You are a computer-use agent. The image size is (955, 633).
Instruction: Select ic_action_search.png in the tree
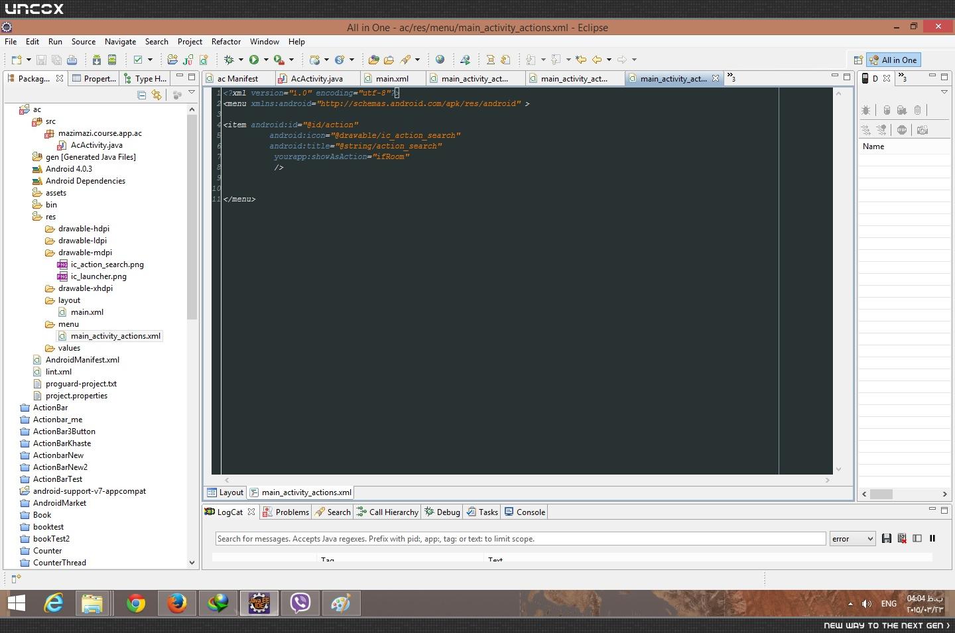107,264
